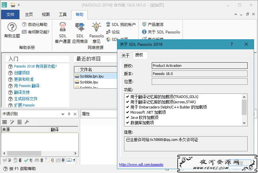Click the help question mark in the status bar
258x173 pixels.
(x=6, y=169)
